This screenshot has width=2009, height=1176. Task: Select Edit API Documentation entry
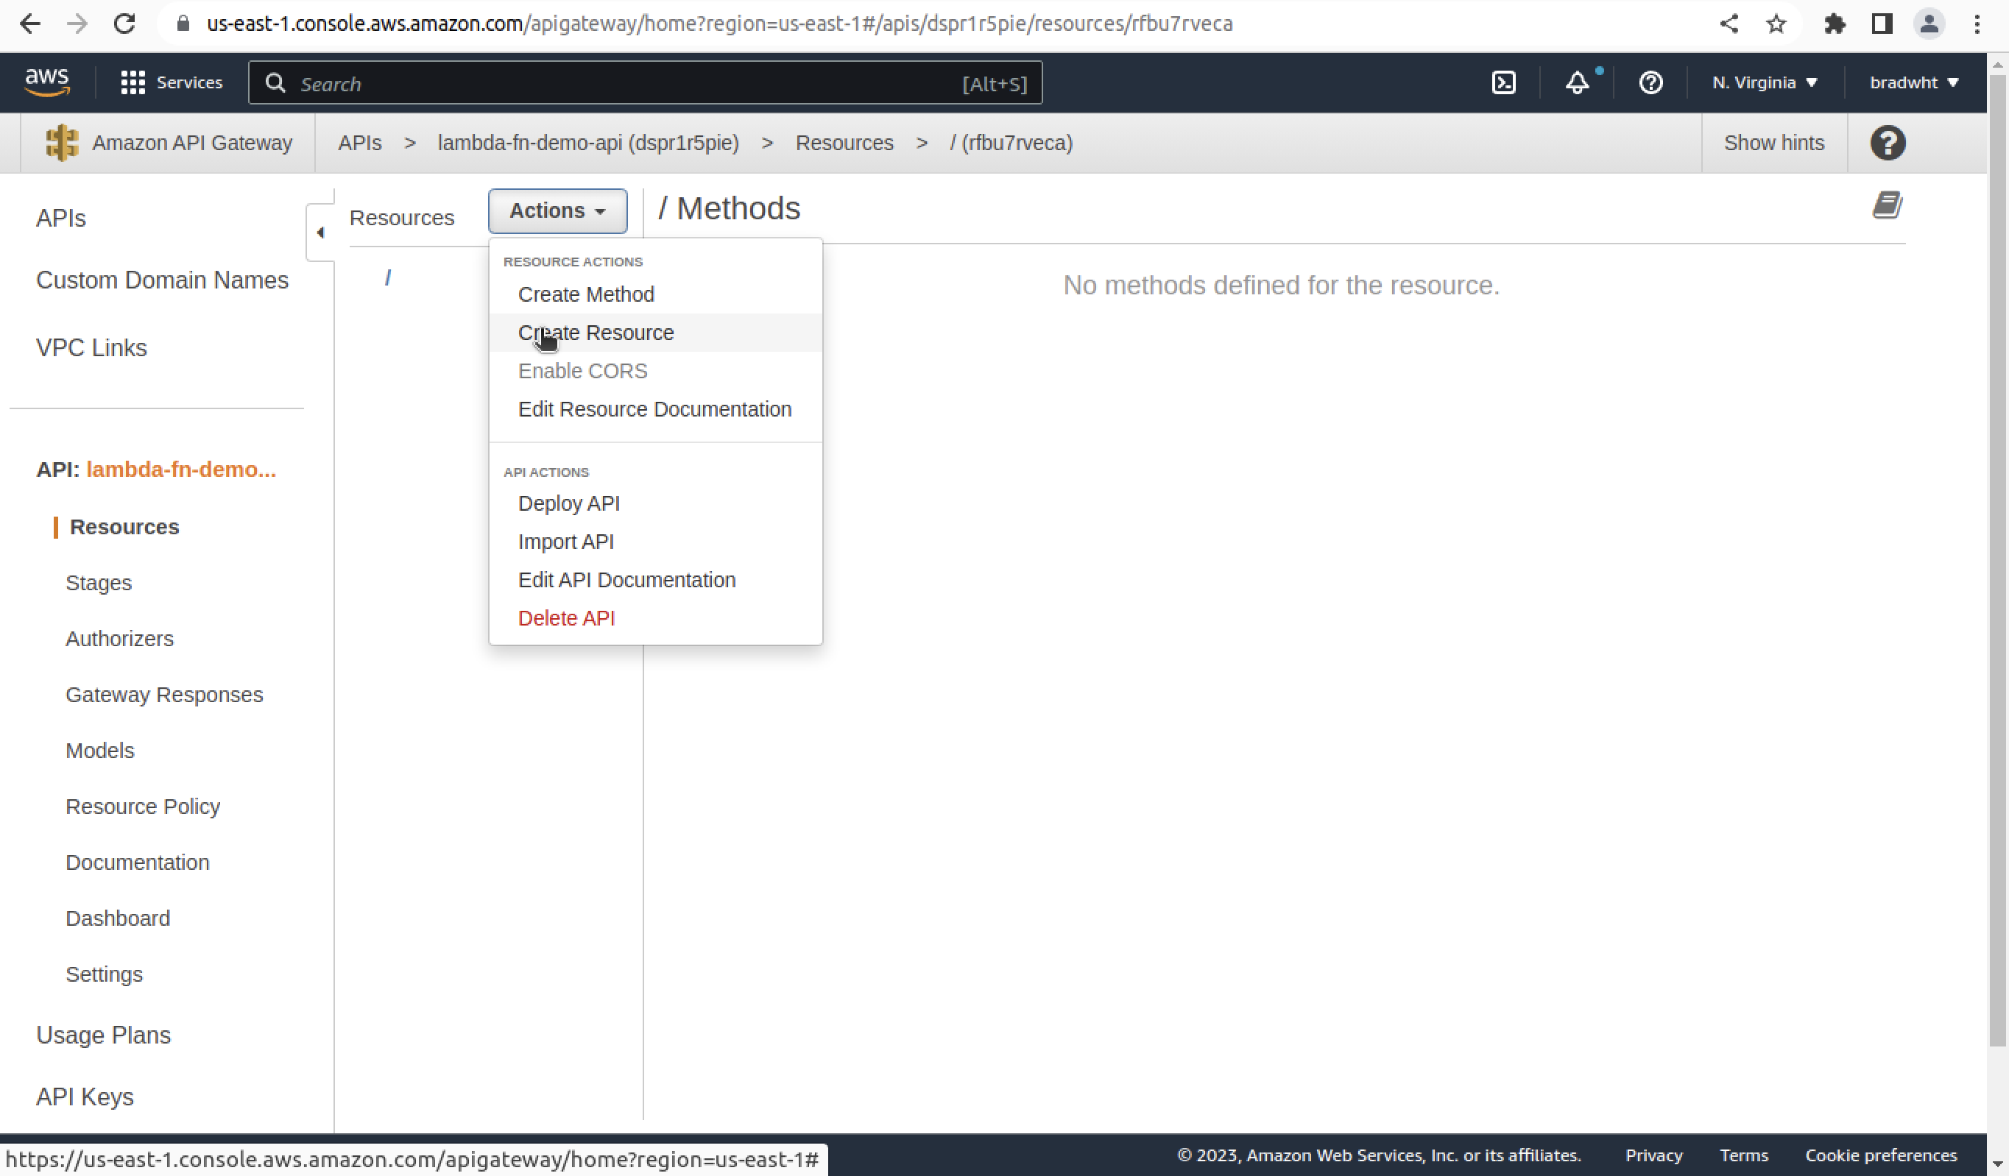point(654,580)
